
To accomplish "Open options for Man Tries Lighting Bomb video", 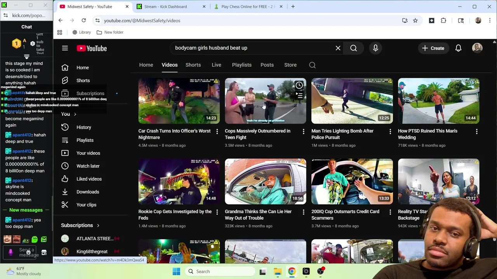I will 390,132.
